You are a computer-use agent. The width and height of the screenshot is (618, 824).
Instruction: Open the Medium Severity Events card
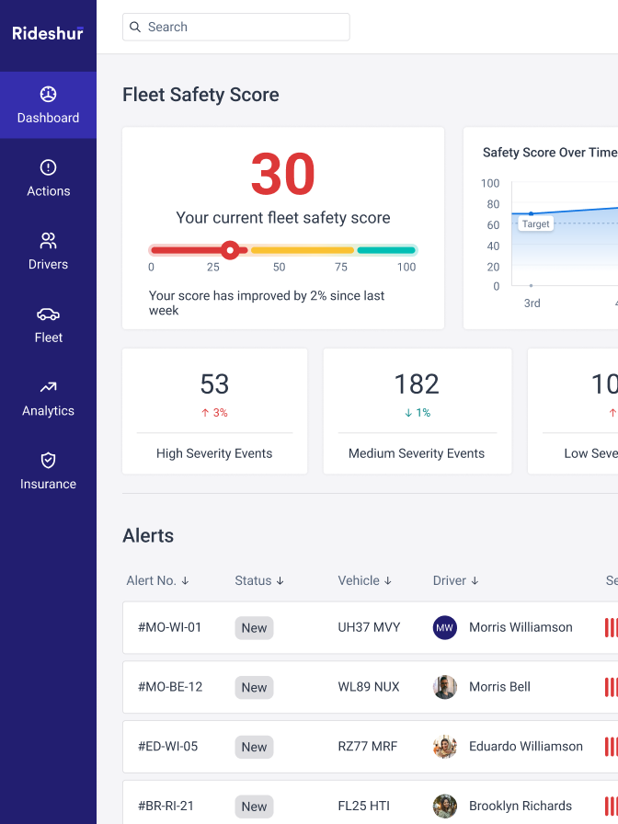pyautogui.click(x=418, y=411)
